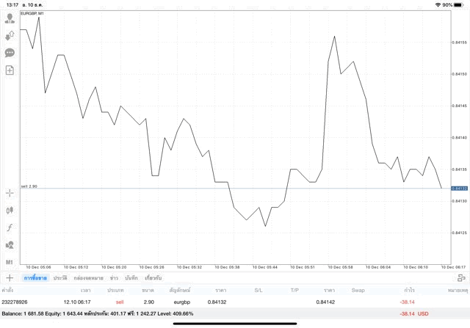Viewport: 470px width, 328px height.
Task: Open the indicators f icon
Action: tap(10, 228)
